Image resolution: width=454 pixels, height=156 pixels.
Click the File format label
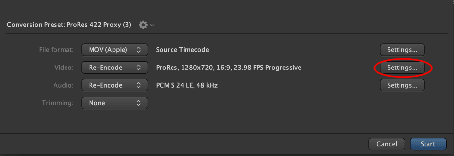tap(56, 50)
